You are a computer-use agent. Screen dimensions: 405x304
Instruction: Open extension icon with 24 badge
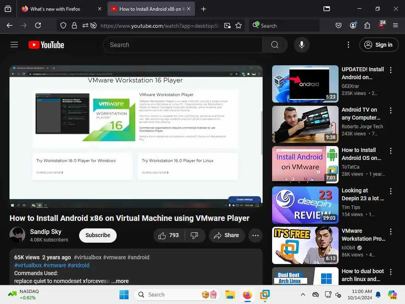382,25
